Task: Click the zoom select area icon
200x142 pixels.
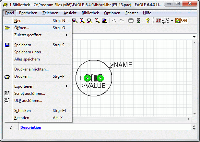Action: pos(105,21)
